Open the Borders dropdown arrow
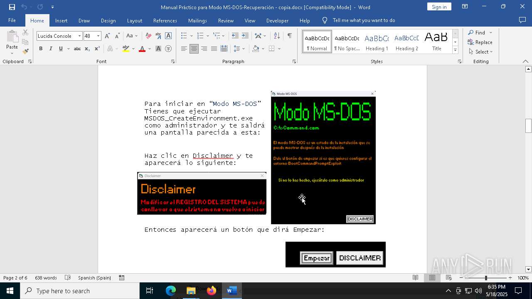The width and height of the screenshot is (532, 299). pos(279,49)
